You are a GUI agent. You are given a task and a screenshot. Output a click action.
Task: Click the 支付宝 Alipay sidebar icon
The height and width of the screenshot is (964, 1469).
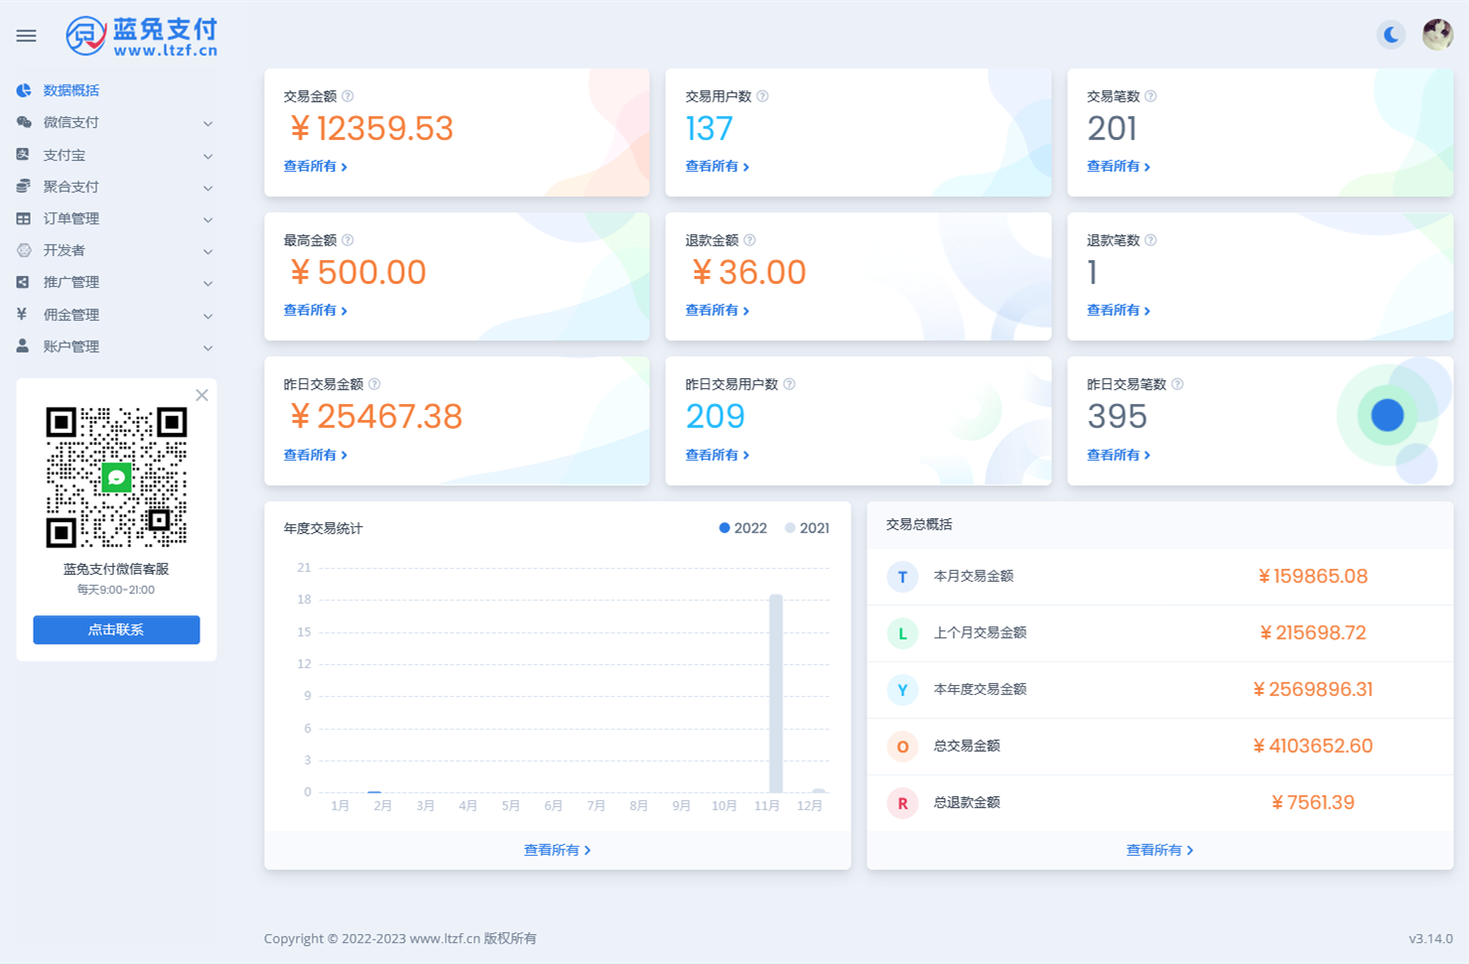point(22,155)
